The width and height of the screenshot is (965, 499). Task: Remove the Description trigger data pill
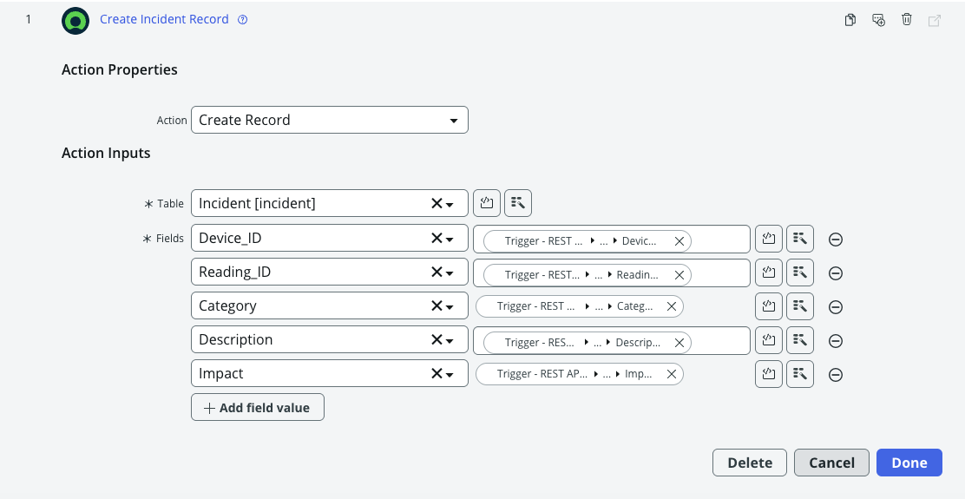tap(679, 343)
